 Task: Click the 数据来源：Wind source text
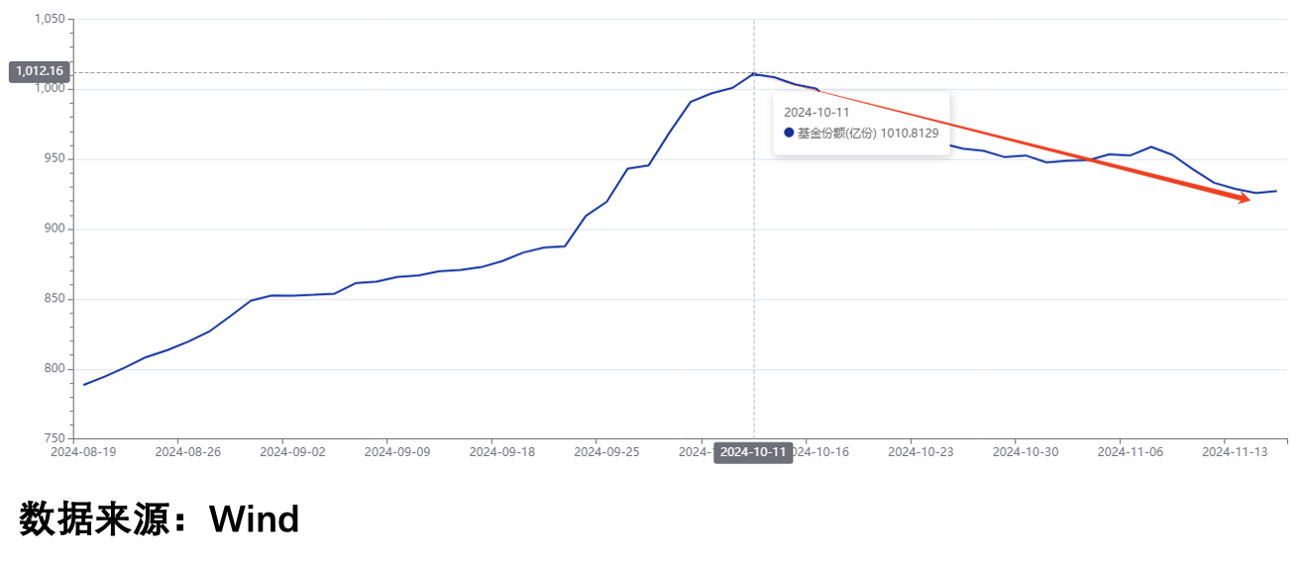tap(159, 518)
